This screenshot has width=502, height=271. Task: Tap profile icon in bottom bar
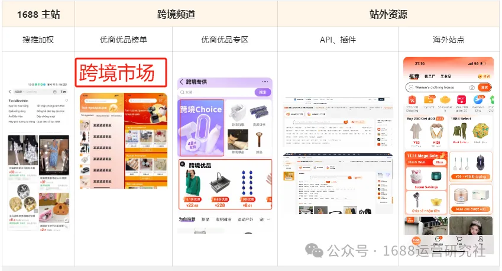481,240
